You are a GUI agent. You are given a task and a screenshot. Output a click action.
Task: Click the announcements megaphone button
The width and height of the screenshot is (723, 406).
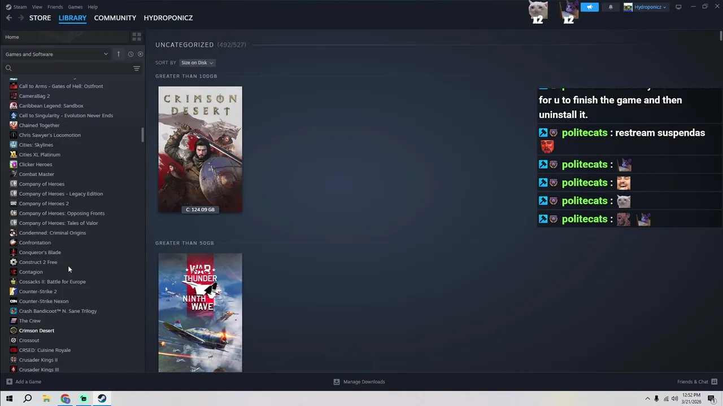590,7
